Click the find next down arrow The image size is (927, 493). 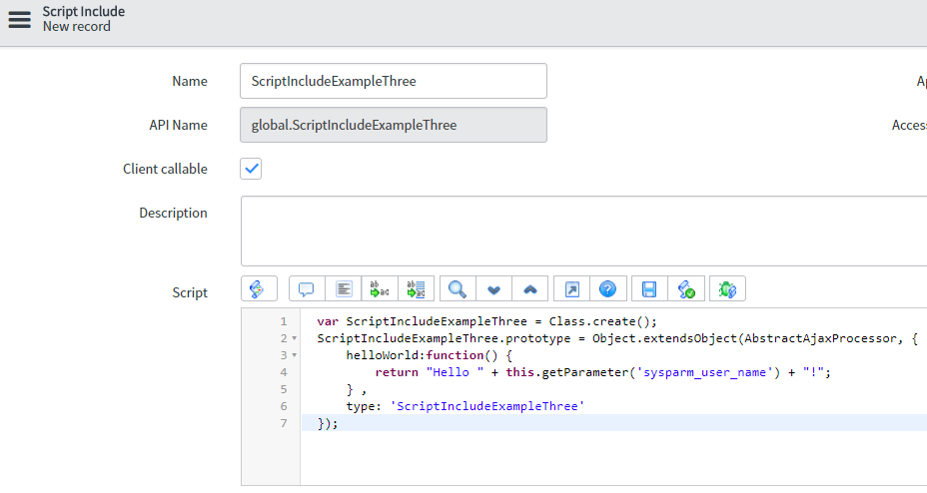(493, 289)
